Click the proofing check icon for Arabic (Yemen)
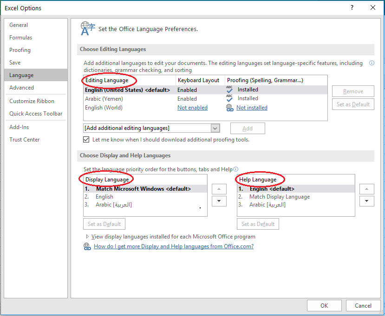Viewport: 385px width, 316px height. coord(229,99)
